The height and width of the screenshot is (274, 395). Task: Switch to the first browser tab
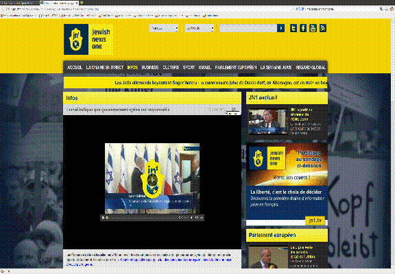point(19,3)
